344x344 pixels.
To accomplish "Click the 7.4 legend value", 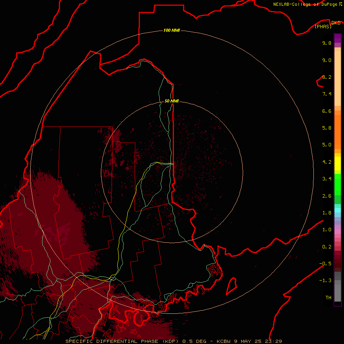I will click(x=327, y=94).
